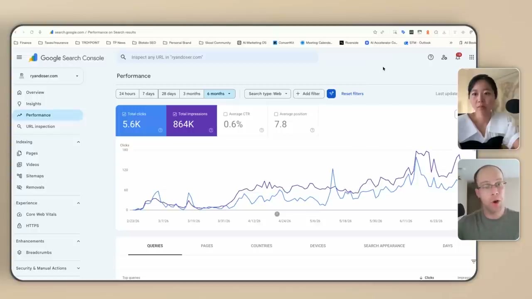Click the Overview home icon

(x=19, y=92)
